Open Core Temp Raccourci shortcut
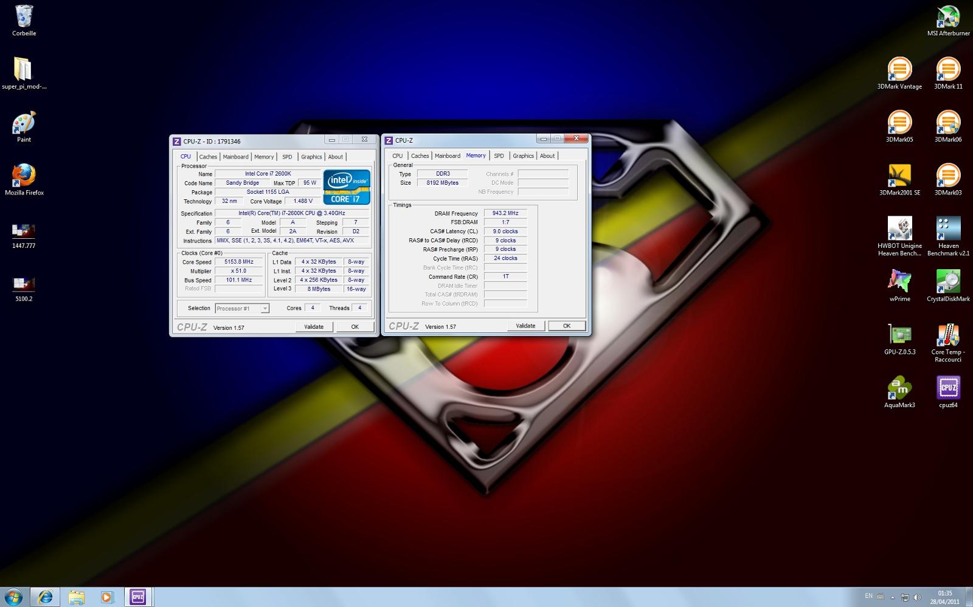The width and height of the screenshot is (973, 607). [x=948, y=343]
